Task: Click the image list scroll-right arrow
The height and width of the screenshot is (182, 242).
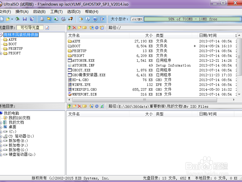Action: click(234, 100)
